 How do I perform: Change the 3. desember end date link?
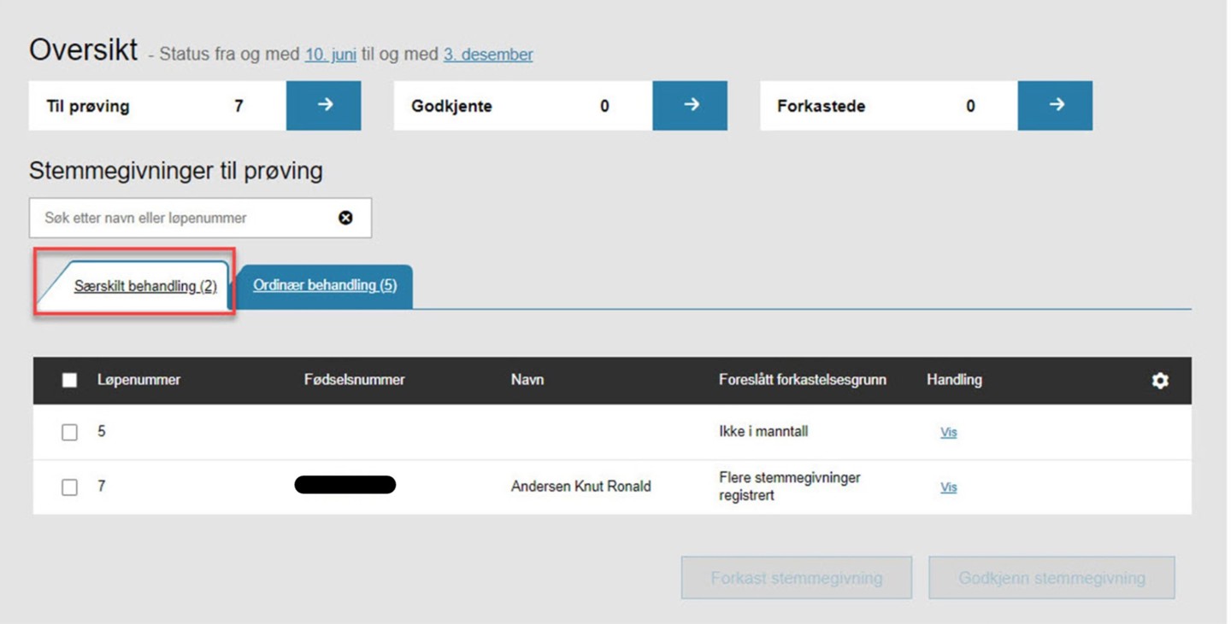pos(487,55)
